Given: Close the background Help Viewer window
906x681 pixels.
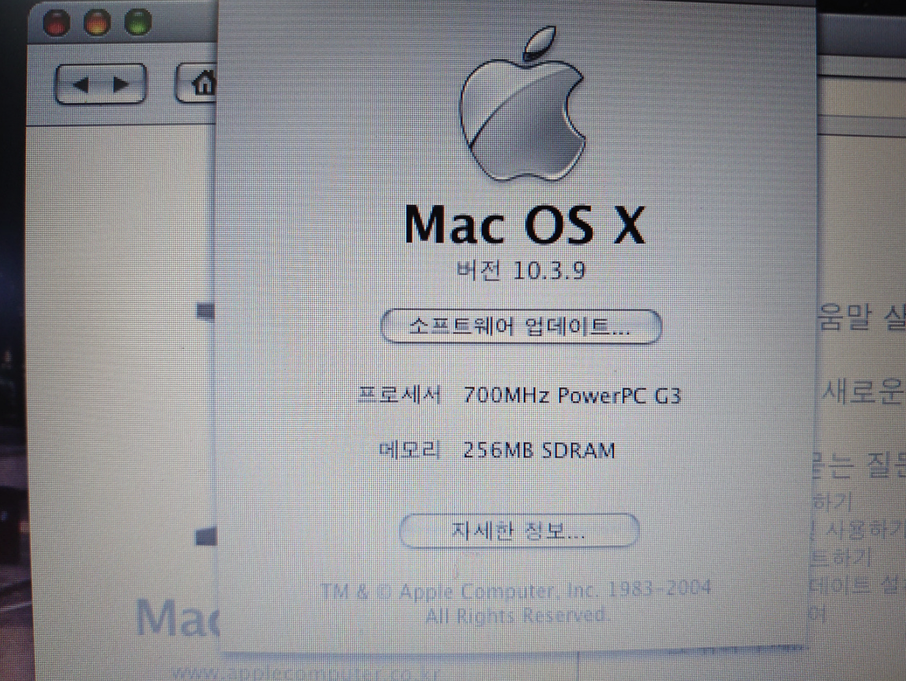Looking at the screenshot, I should [56, 23].
